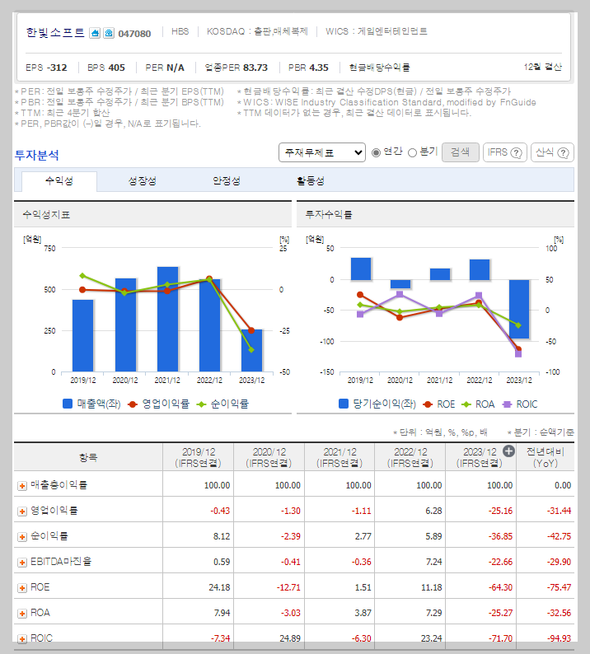This screenshot has width=590, height=654.
Task: Click the 2021/12 (IFRS연결) column header
Action: (339, 457)
